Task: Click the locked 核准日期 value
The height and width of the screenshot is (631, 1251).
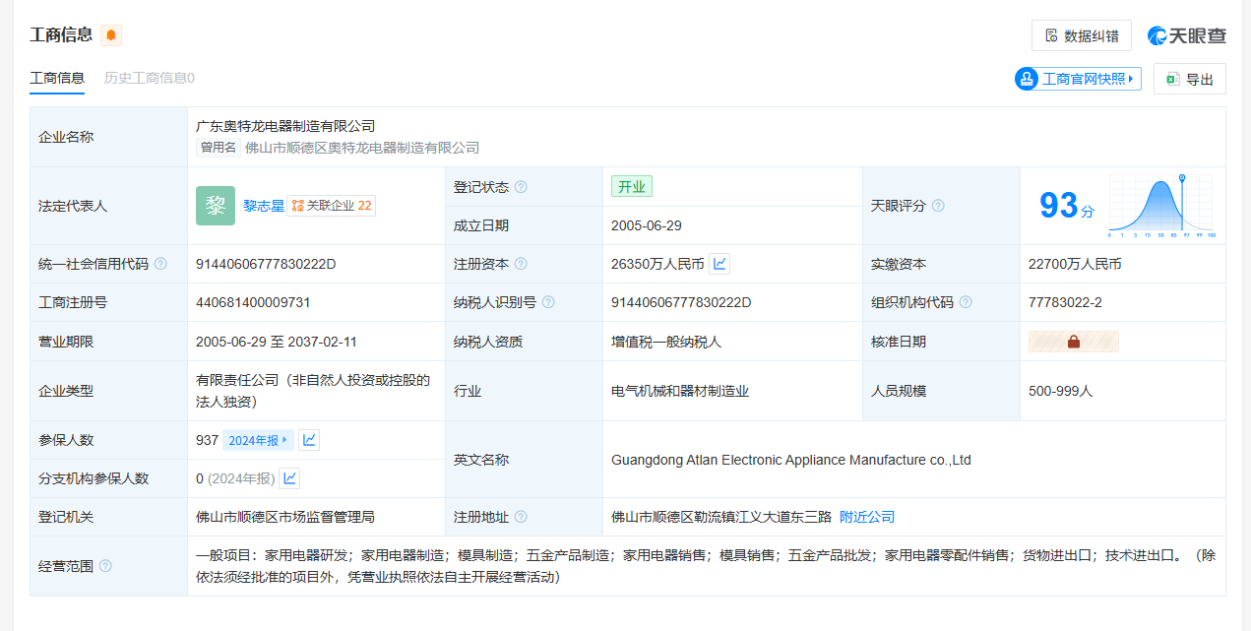Action: click(1073, 342)
